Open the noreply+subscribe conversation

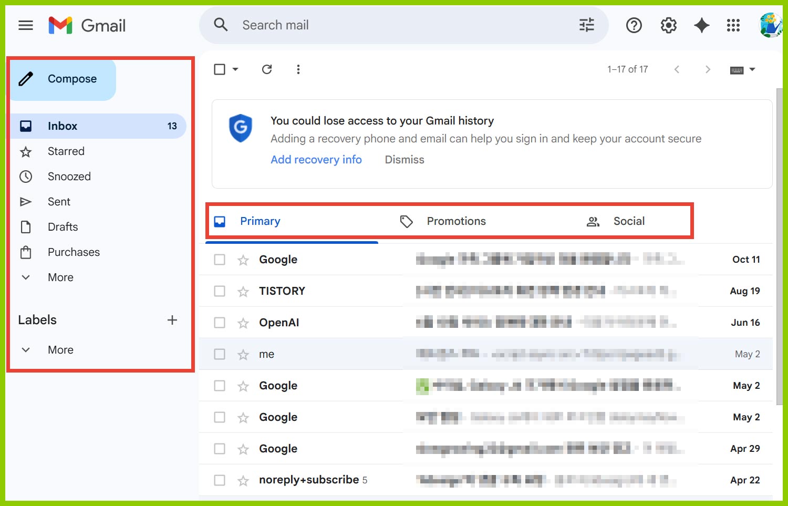point(486,480)
